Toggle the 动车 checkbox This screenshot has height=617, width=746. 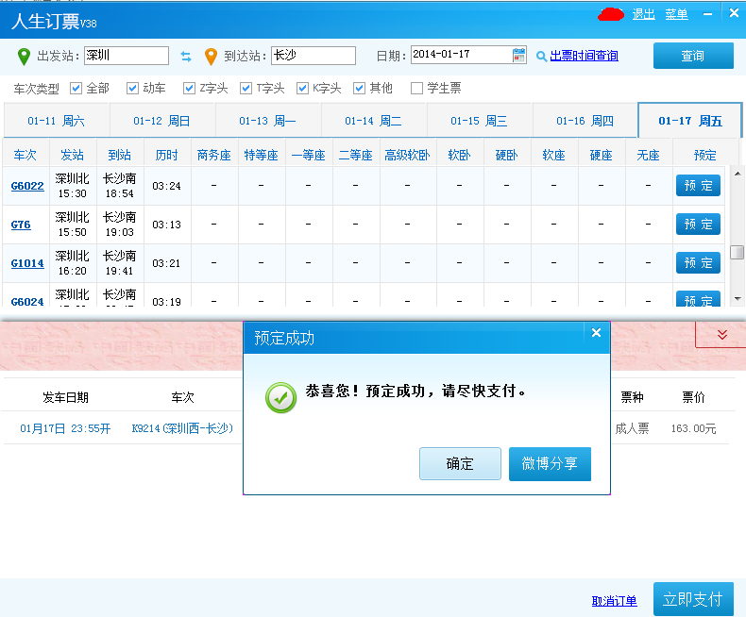tap(132, 89)
